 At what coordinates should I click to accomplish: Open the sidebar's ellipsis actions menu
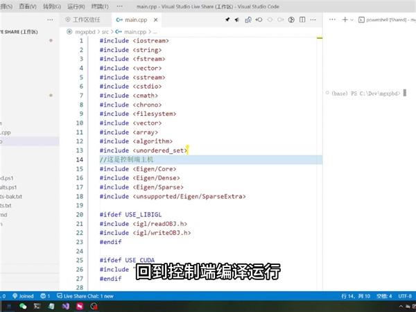(50, 20)
